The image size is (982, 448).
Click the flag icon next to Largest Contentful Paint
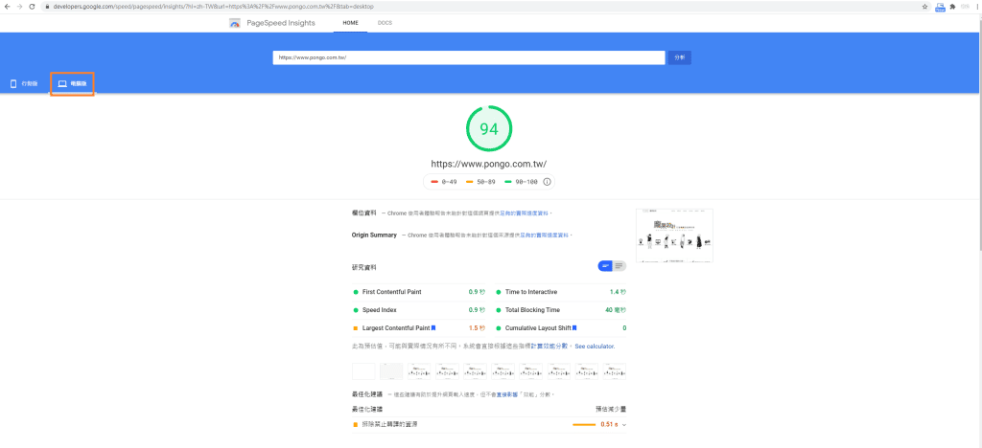433,327
